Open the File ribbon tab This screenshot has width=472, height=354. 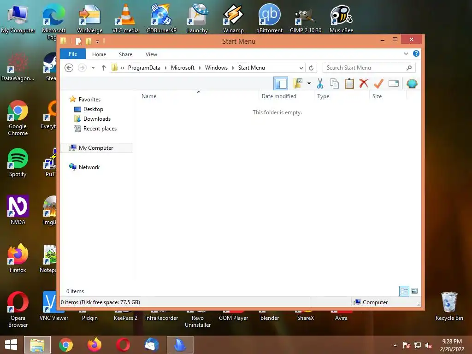(x=73, y=54)
